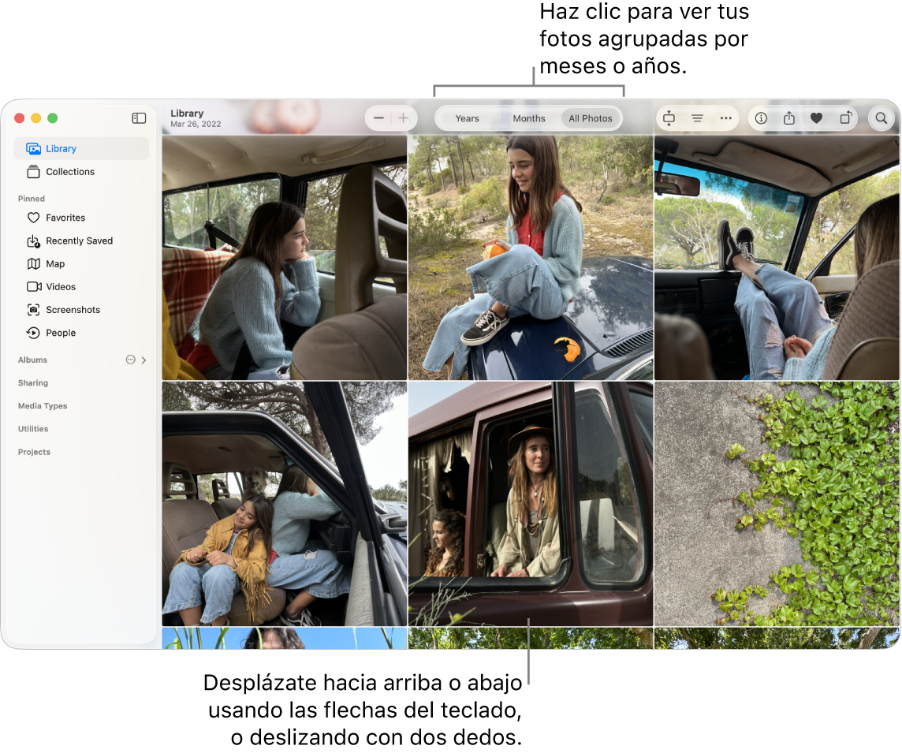Open the filter options icon
The height and width of the screenshot is (753, 902).
coord(697,118)
